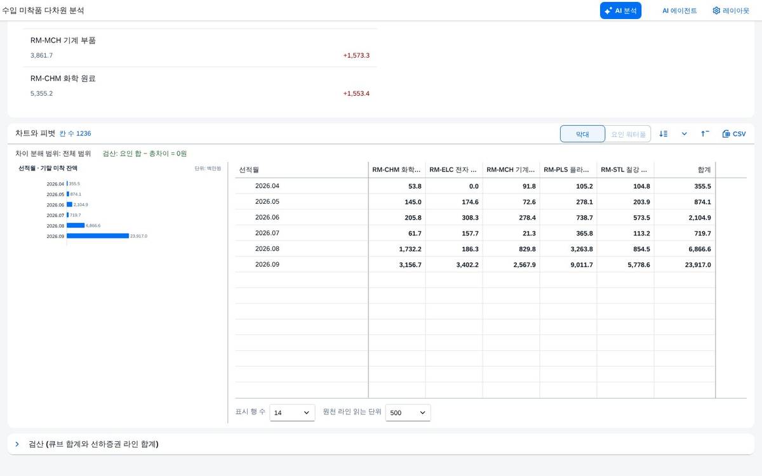Click the +1,553.4 variance value
The width and height of the screenshot is (762, 476).
[x=356, y=94]
